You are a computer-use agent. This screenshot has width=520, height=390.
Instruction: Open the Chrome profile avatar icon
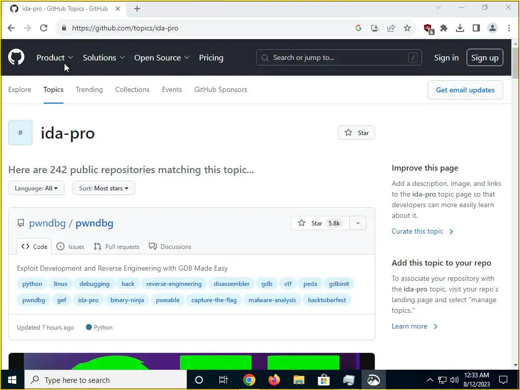tap(493, 28)
